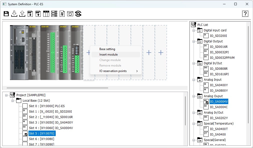Image resolution: width=253 pixels, height=148 pixels.
Task: Click the CSV import (down arrow) icon
Action: (x=30, y=14)
